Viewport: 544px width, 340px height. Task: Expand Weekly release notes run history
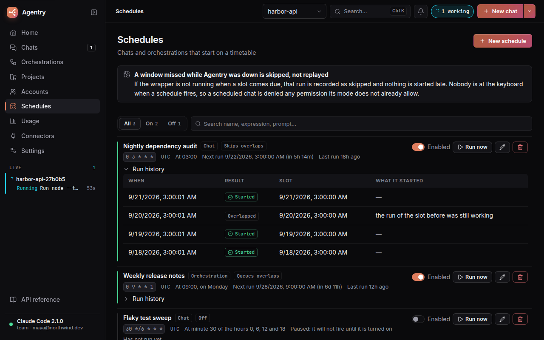click(144, 299)
